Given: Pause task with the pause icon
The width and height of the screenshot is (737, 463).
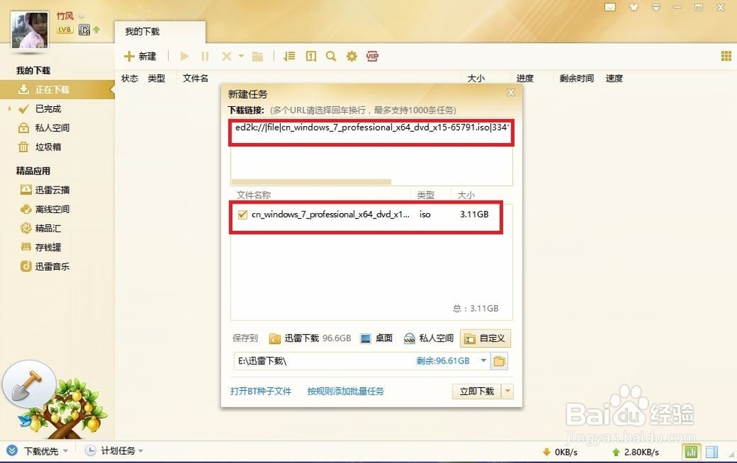Looking at the screenshot, I should (205, 57).
